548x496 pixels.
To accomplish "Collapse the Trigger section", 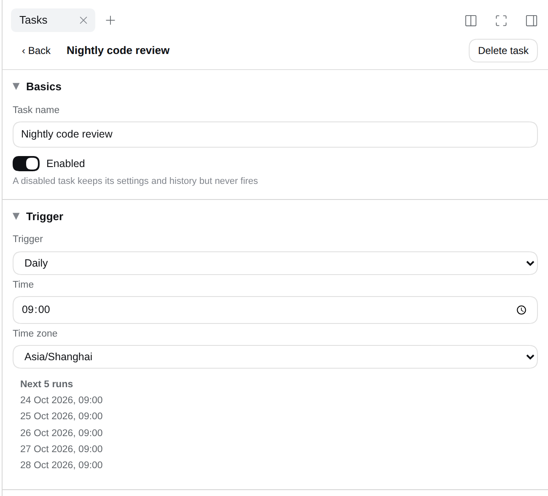I will click(16, 216).
